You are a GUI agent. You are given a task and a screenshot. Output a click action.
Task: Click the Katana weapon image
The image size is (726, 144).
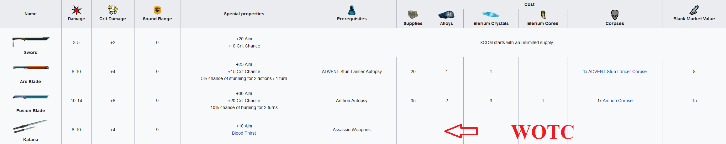pos(30,126)
